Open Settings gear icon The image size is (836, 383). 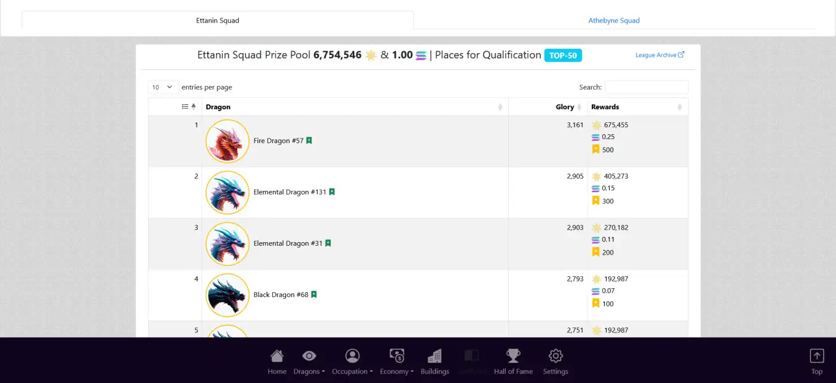coord(555,356)
